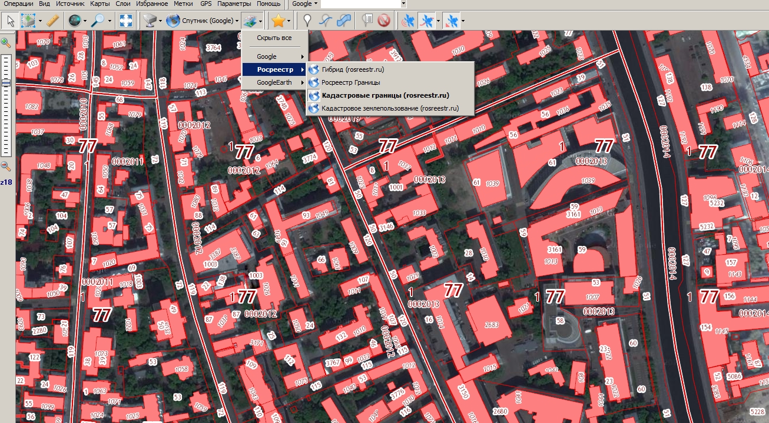Screen dimensions: 769x423
Task: Toggle Гибрид (rosreestr.ru) layer
Action: tap(352, 69)
